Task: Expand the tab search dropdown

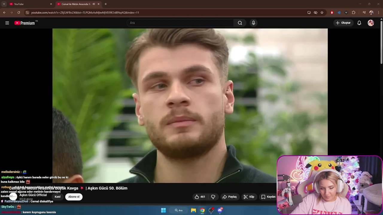Action: [4, 4]
